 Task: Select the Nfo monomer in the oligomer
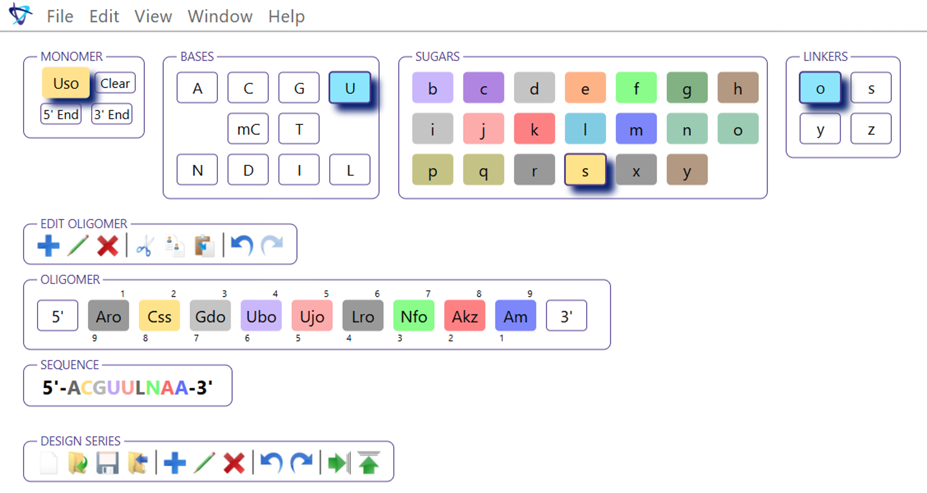click(413, 316)
